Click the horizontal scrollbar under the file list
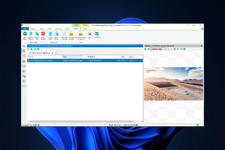This screenshot has width=225, height=150. click(82, 122)
